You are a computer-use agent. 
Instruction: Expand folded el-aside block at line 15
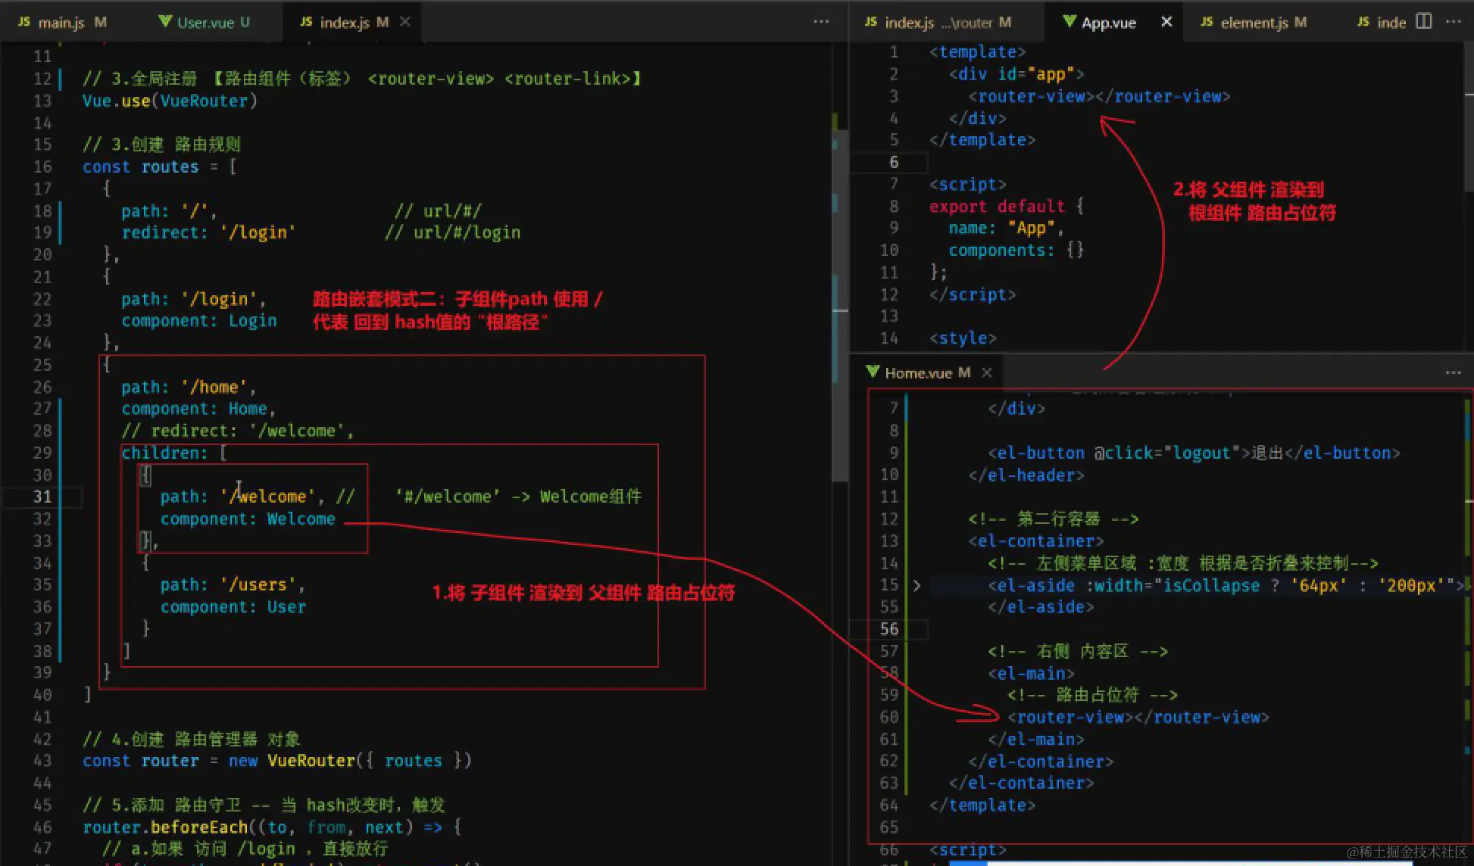917,585
